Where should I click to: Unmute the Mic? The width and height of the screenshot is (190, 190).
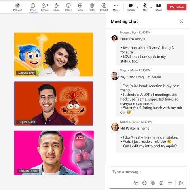pos(145,7)
